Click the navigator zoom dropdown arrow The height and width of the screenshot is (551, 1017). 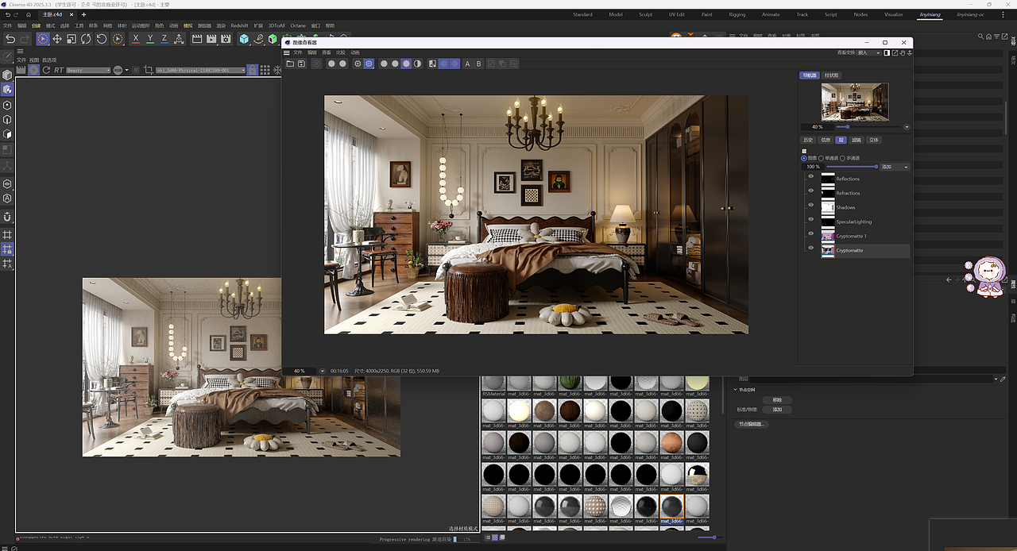coord(907,127)
